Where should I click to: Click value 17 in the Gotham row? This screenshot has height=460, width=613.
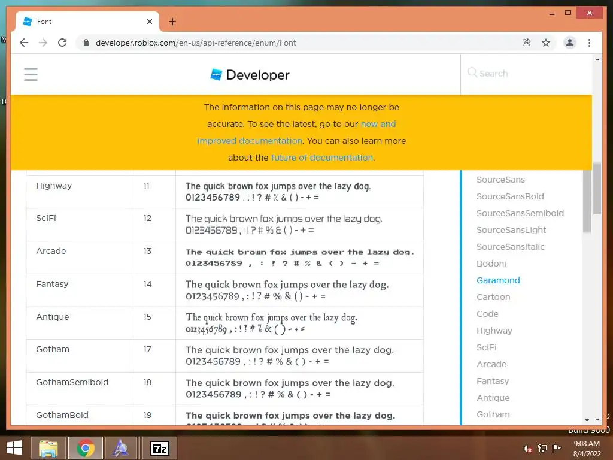click(147, 349)
